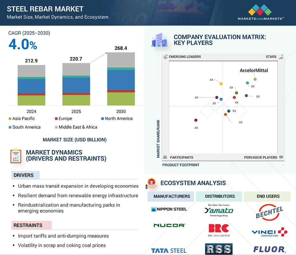
Task: Select the 'CAGR (2025–2030)' label
Action: [x=29, y=33]
